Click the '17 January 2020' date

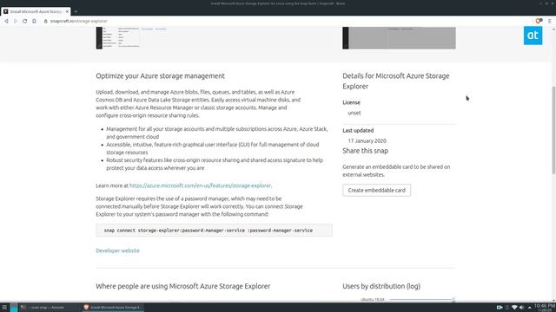click(x=367, y=140)
